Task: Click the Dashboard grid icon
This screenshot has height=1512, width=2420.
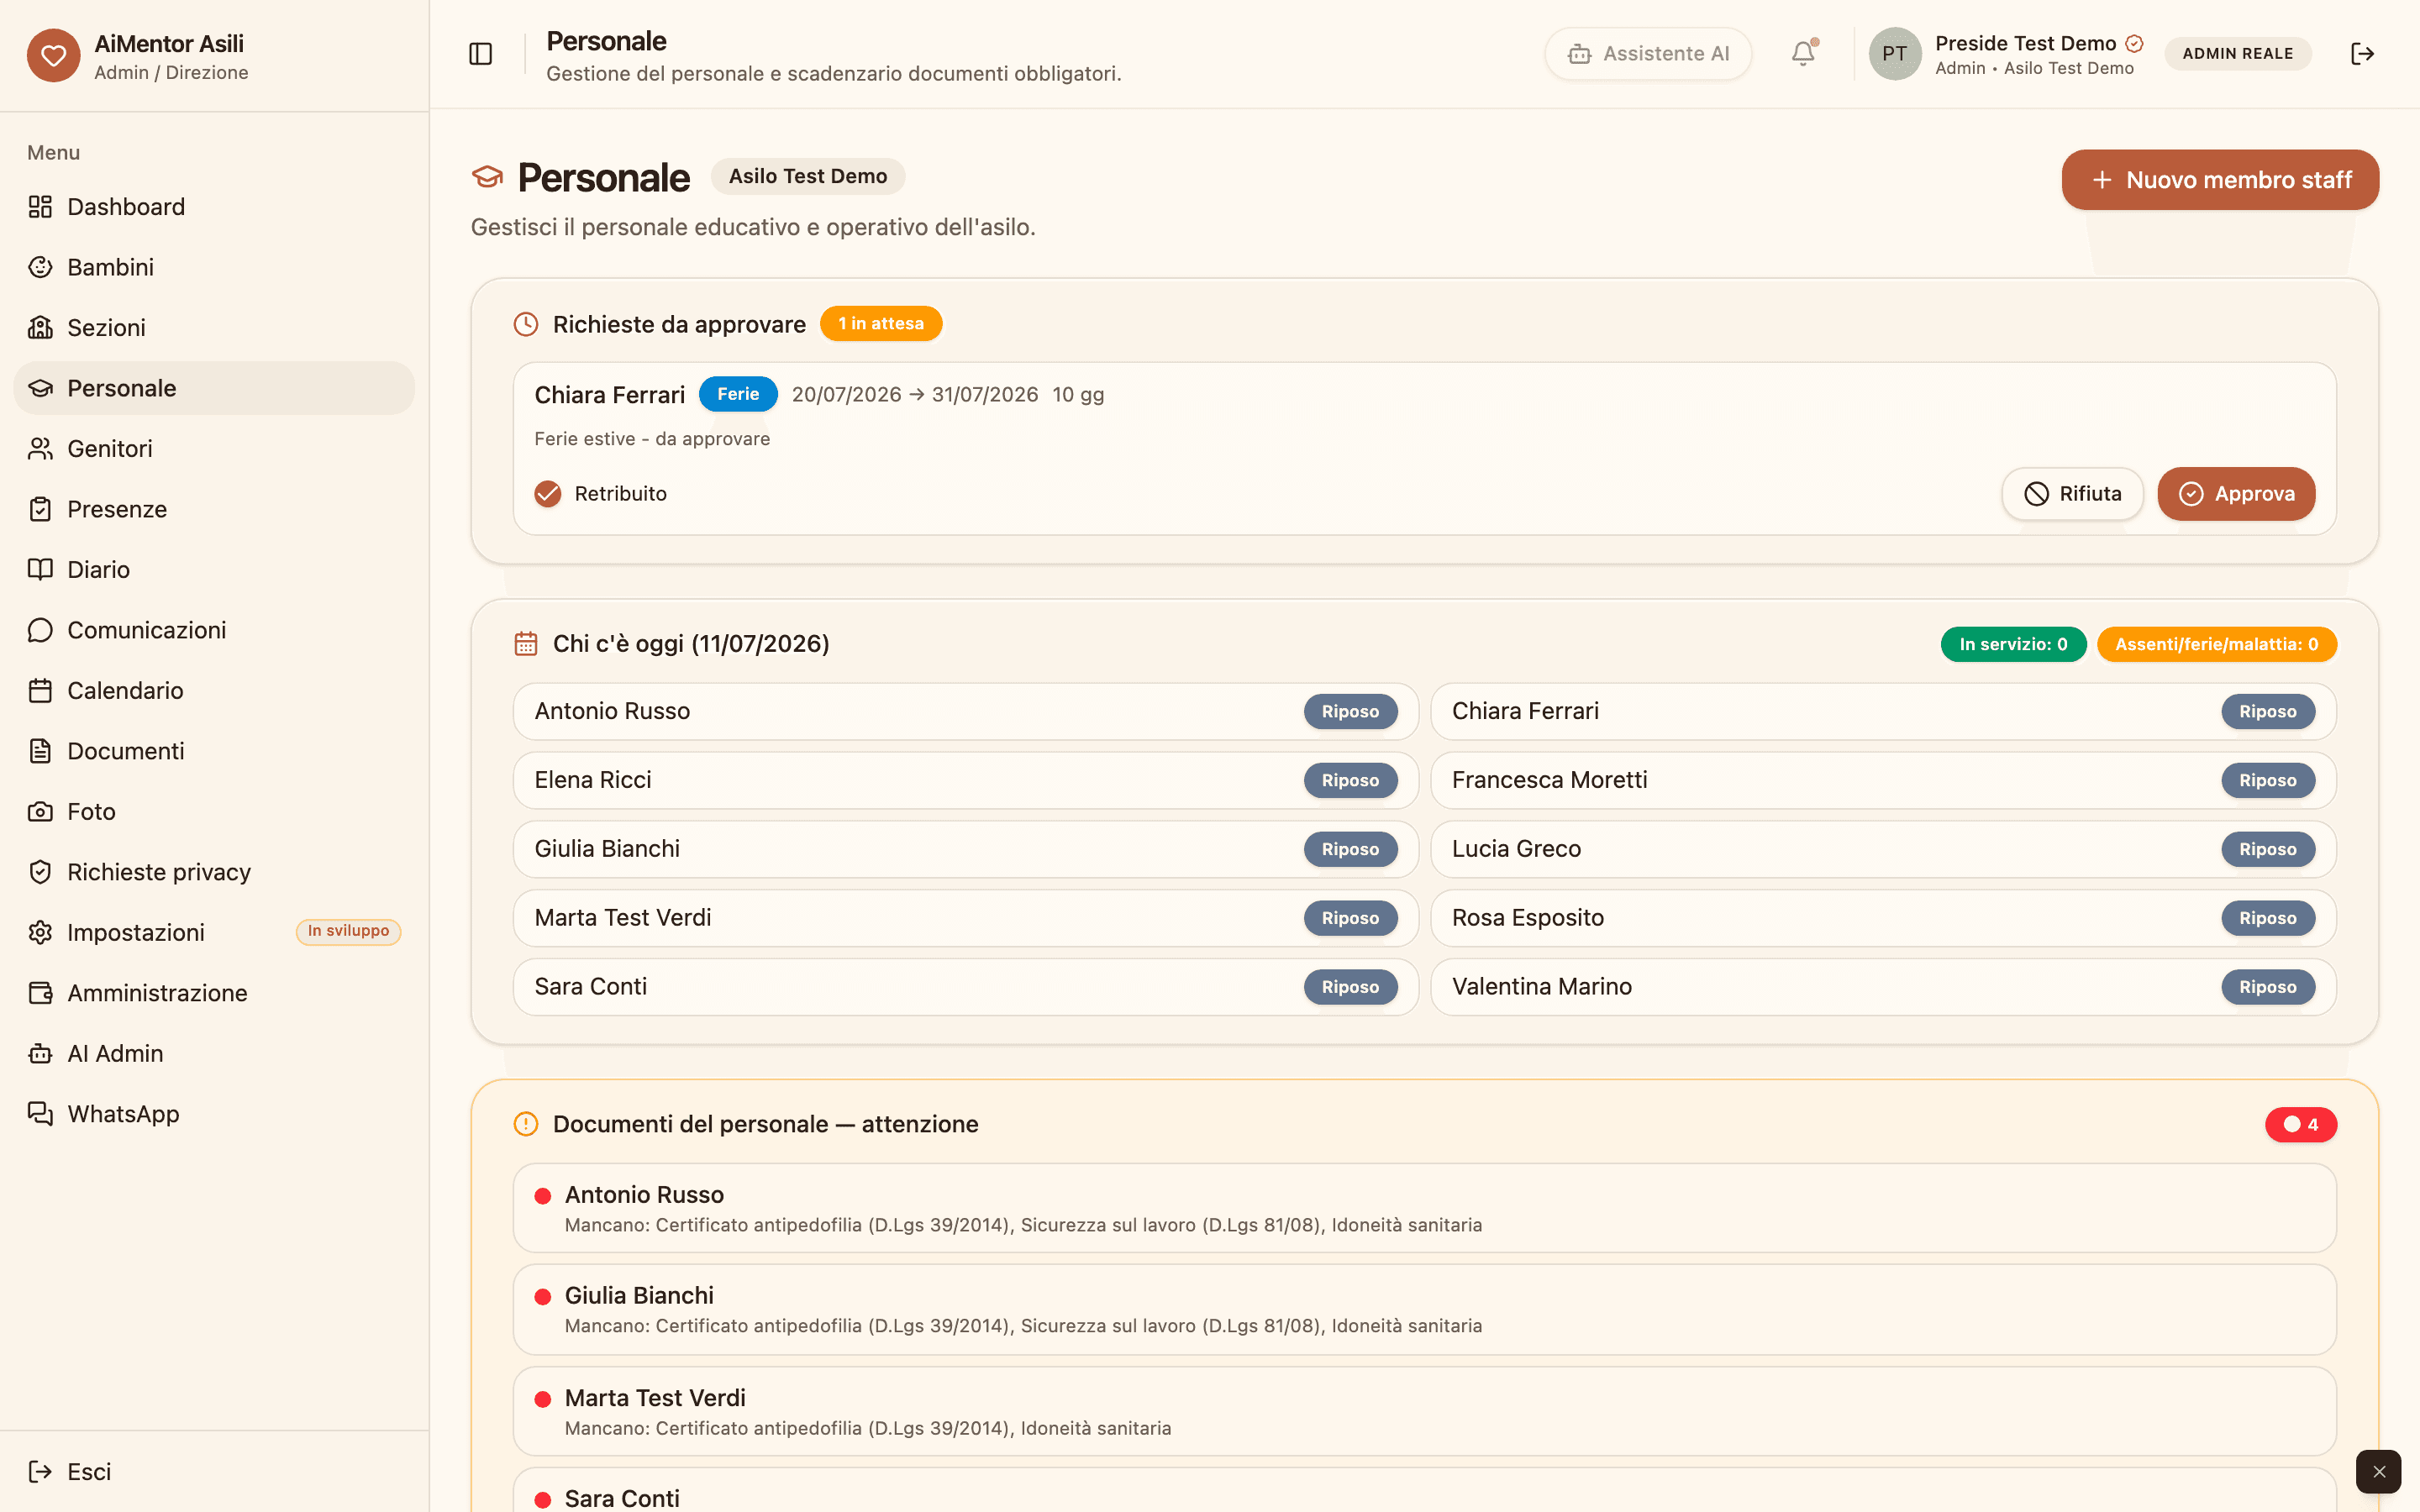Action: coord(40,207)
